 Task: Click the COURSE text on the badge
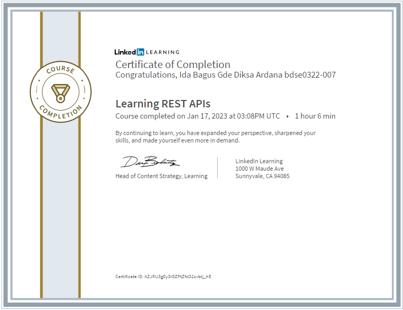[61, 70]
